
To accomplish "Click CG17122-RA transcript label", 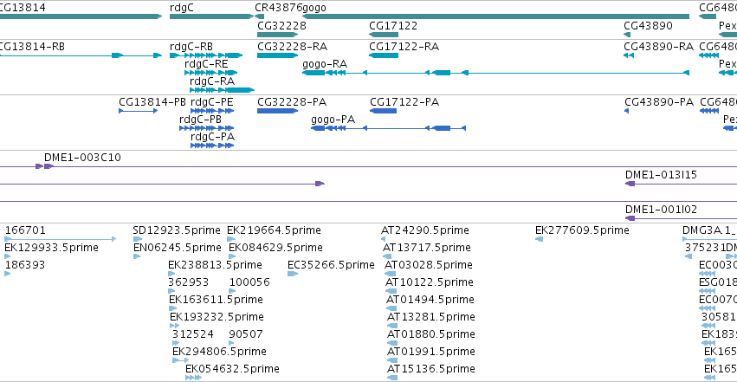I will click(x=404, y=47).
